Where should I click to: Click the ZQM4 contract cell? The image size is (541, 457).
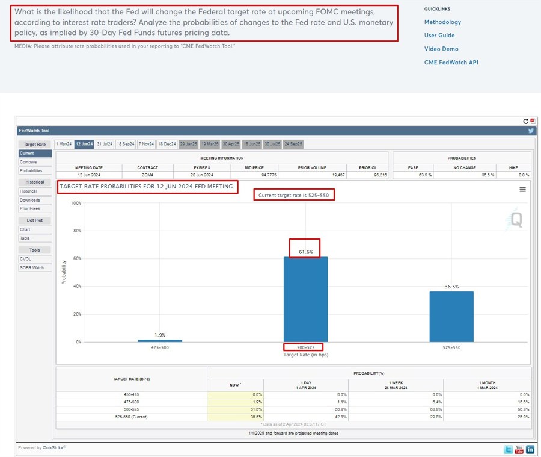point(148,175)
